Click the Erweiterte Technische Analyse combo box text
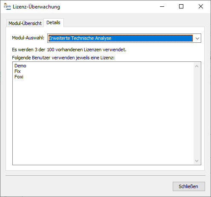Screen dimensions: 211x197 point(80,38)
